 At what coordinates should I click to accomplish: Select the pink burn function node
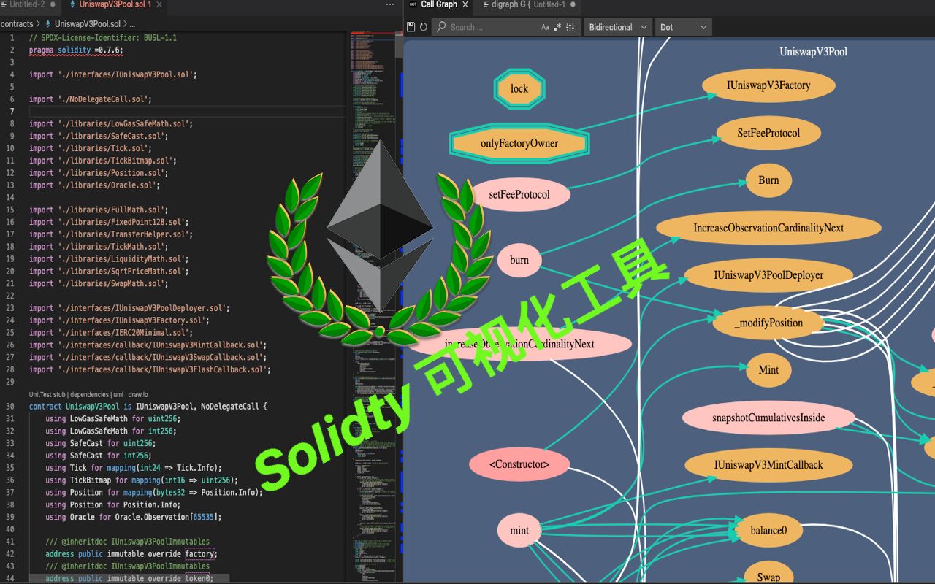(519, 260)
